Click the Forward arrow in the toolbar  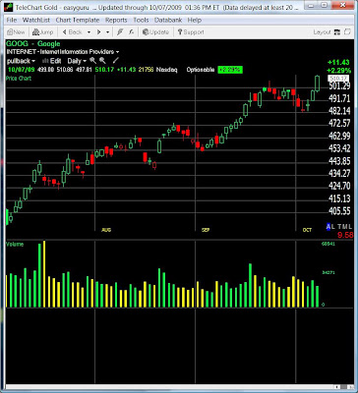click(x=98, y=32)
